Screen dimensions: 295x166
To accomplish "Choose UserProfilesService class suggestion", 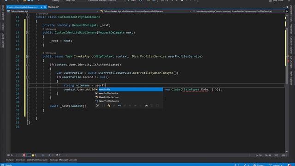I will 129,97.
